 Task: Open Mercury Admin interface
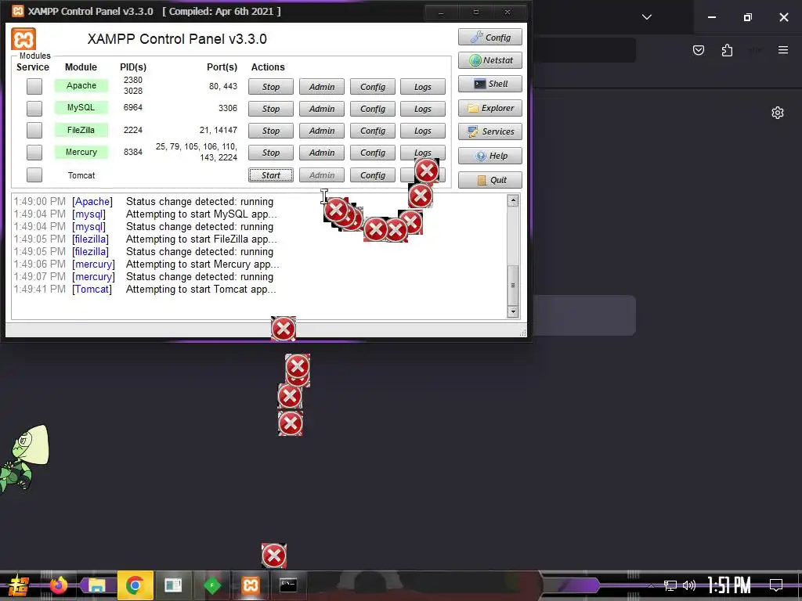tap(322, 153)
